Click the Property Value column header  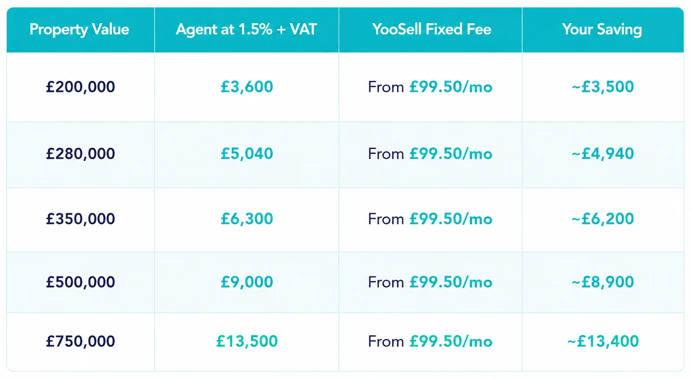[x=79, y=29]
